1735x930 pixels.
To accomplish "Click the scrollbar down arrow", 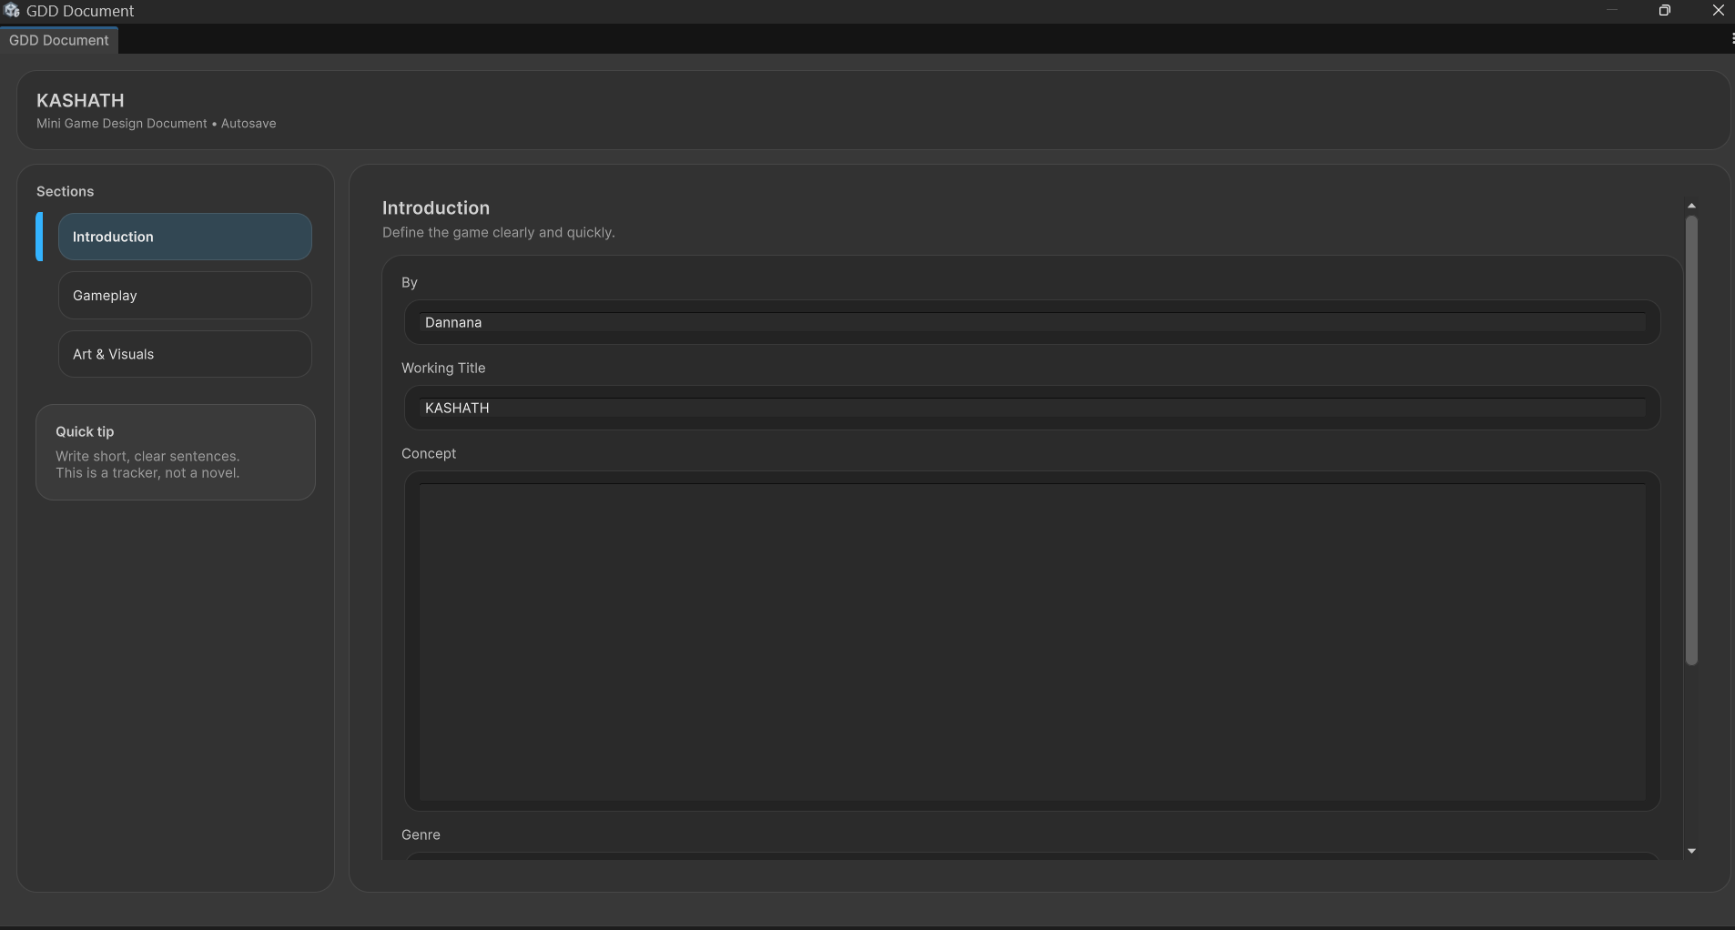I will coord(1690,851).
